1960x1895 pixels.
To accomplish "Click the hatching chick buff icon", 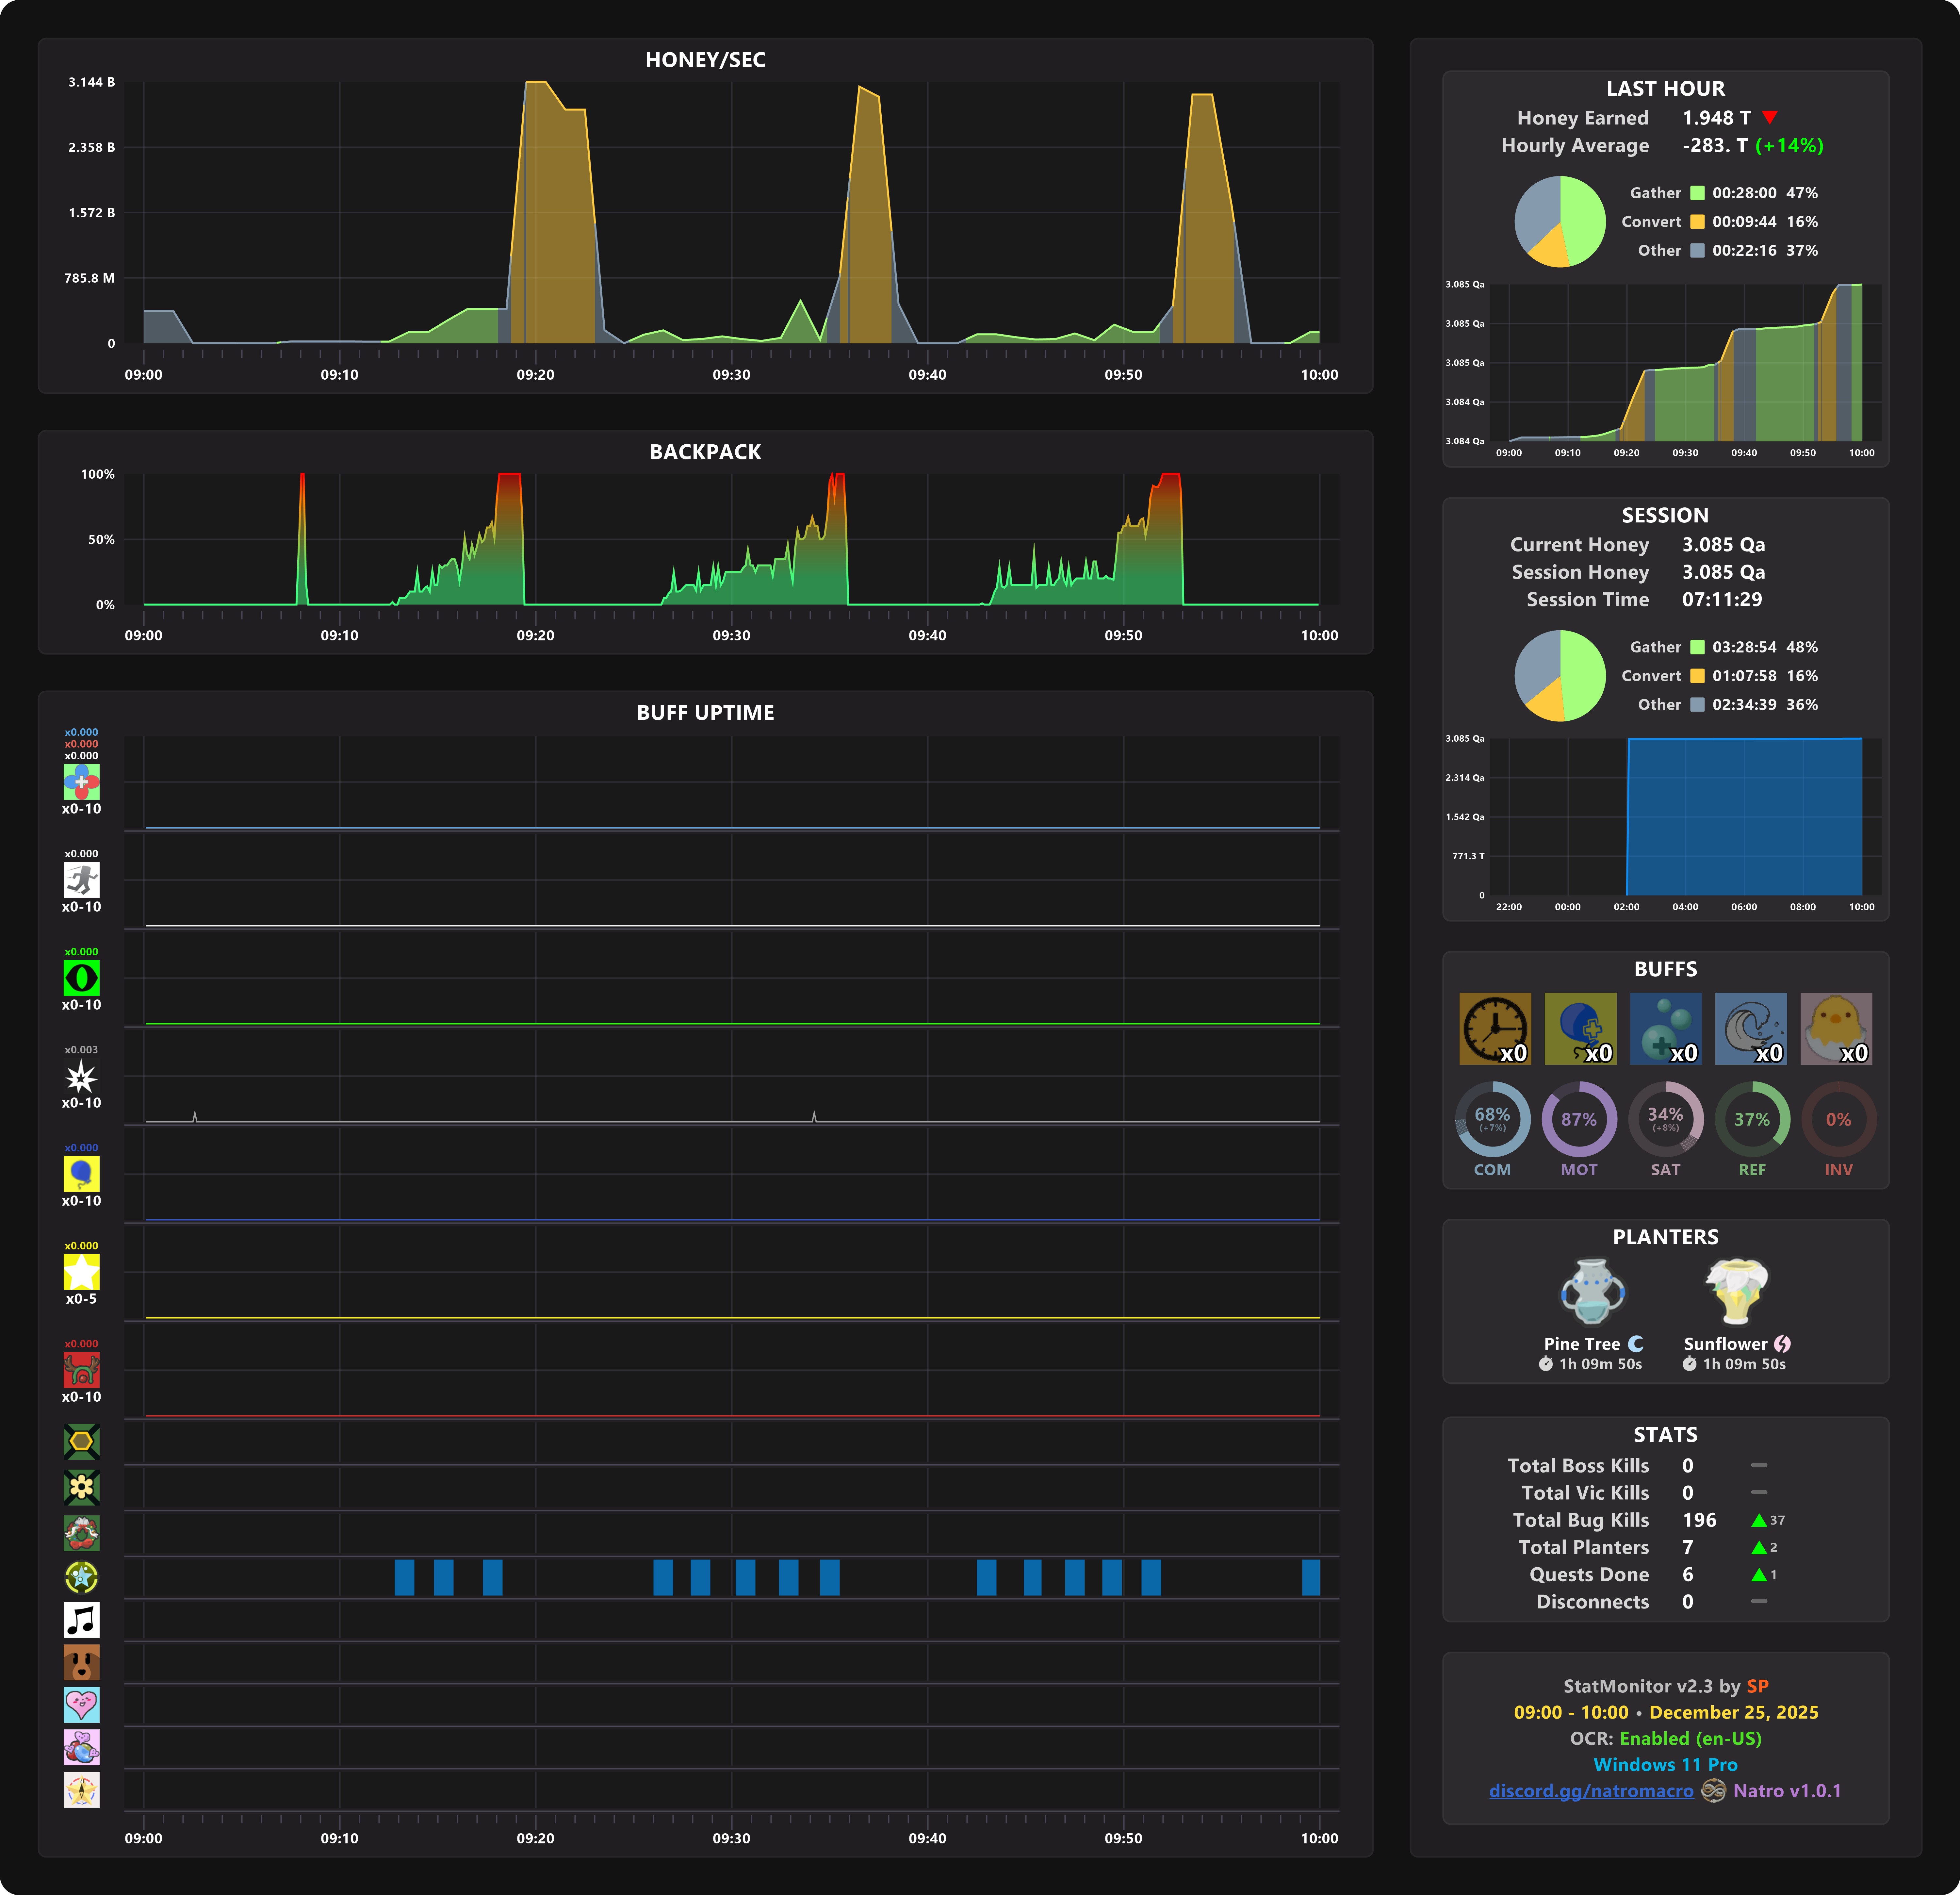I will [x=1836, y=1028].
